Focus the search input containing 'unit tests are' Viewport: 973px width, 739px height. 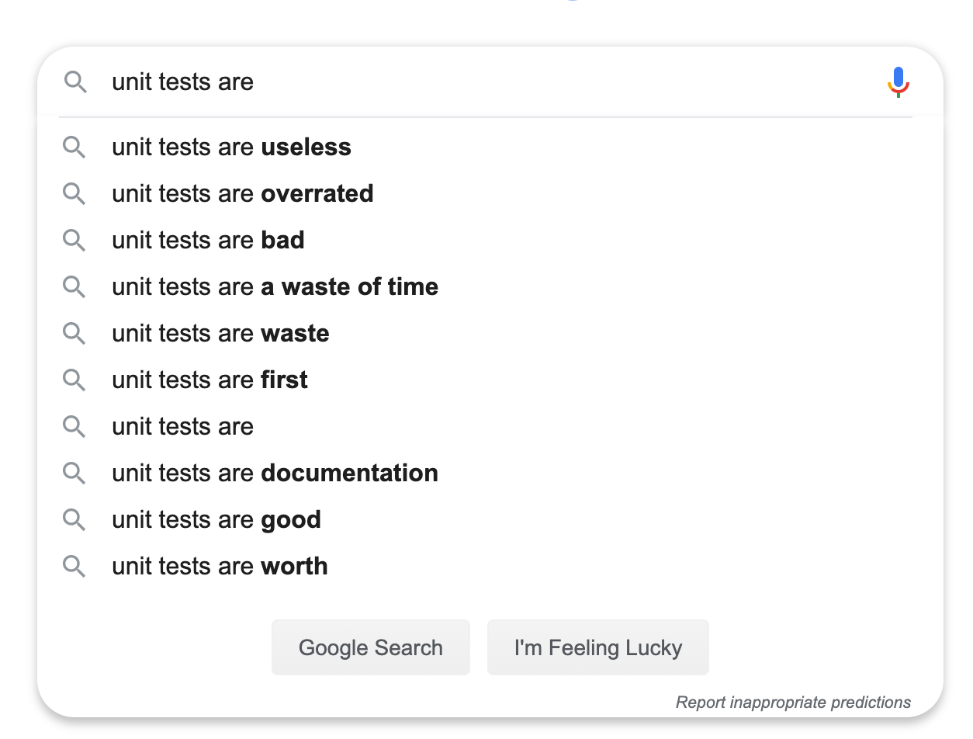(489, 82)
